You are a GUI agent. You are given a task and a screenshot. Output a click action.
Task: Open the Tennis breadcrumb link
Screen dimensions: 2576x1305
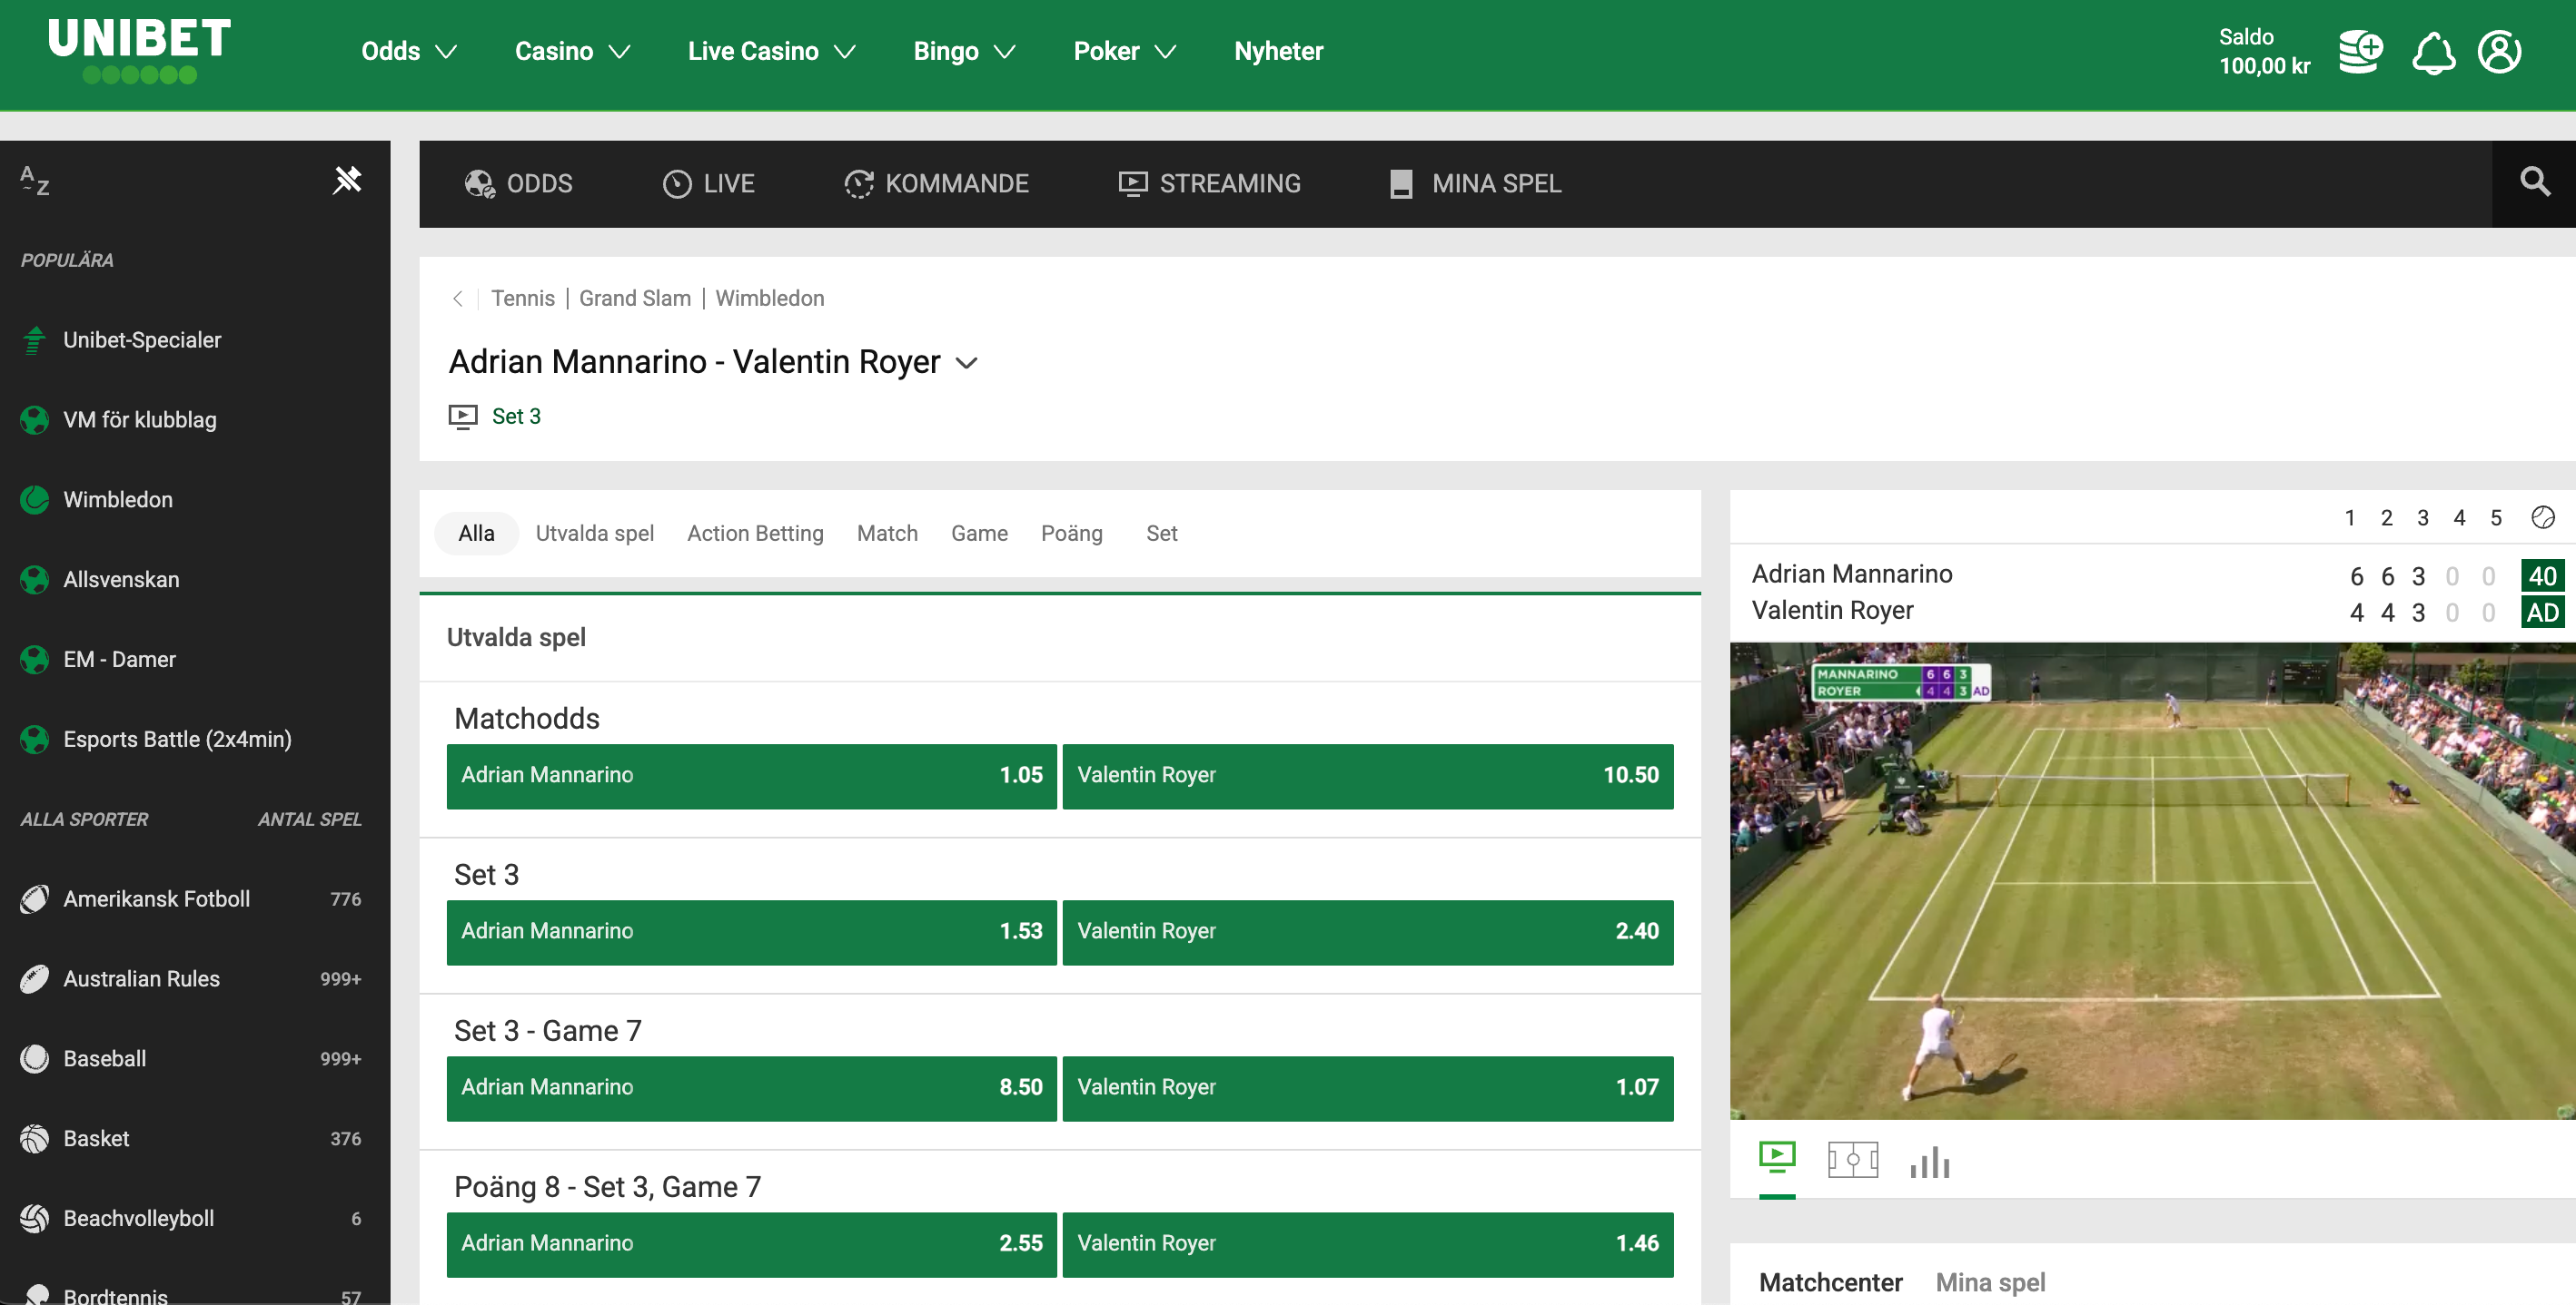[x=522, y=299]
